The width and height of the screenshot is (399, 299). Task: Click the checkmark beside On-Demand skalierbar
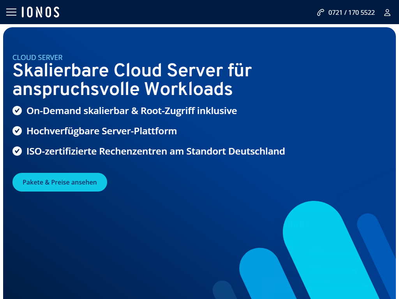tap(17, 111)
